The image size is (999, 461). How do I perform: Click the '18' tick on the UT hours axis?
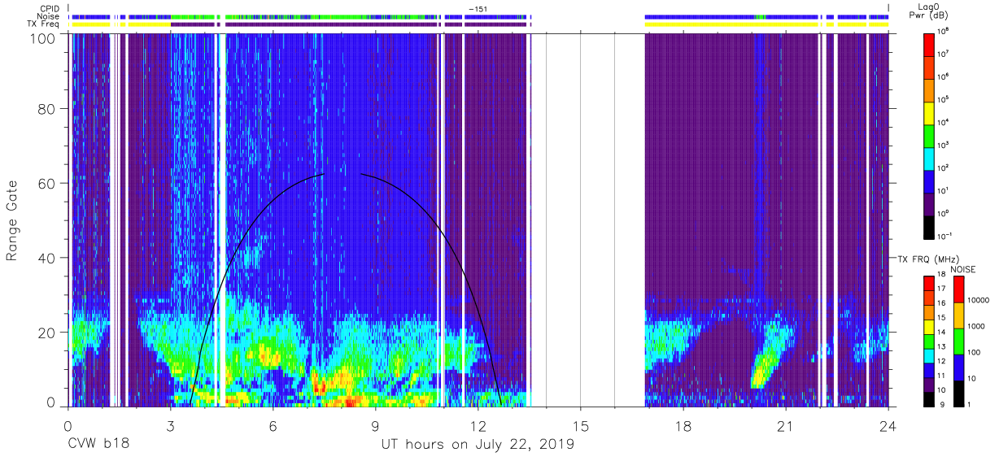point(683,425)
